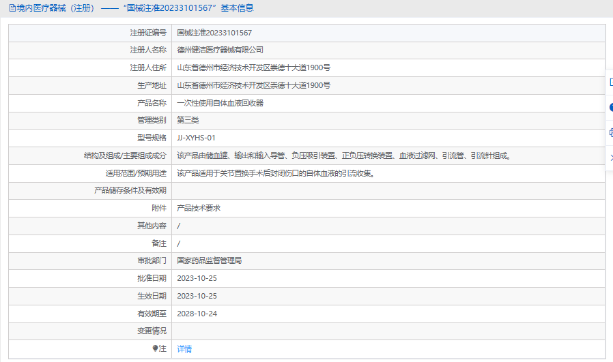Click the 产品技术要求 attachment value
Viewport: 613px width, 362px height.
click(199, 208)
